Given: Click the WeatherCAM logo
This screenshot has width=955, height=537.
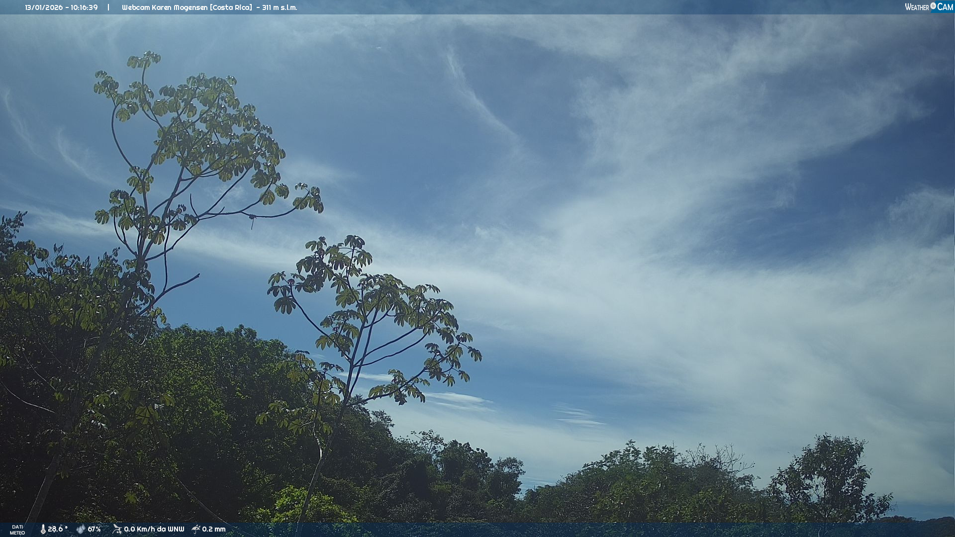Looking at the screenshot, I should pos(929,7).
